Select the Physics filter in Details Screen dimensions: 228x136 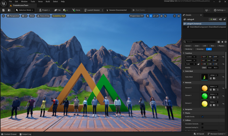point(221,46)
